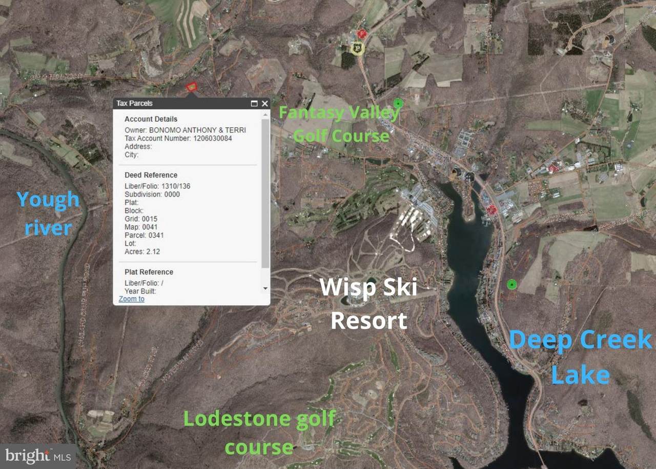Click Liber/Folio 1310/136 text

157,186
